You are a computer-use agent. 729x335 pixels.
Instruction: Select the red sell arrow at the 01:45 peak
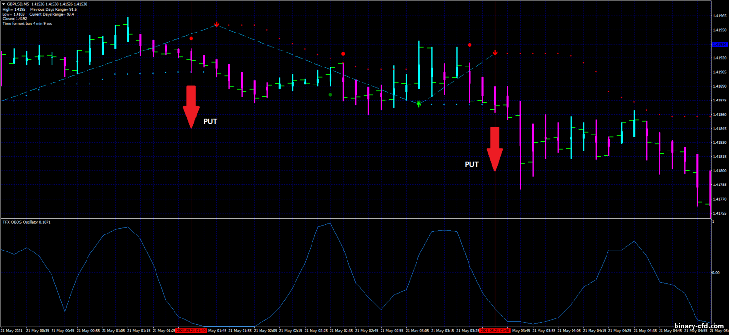click(x=217, y=24)
